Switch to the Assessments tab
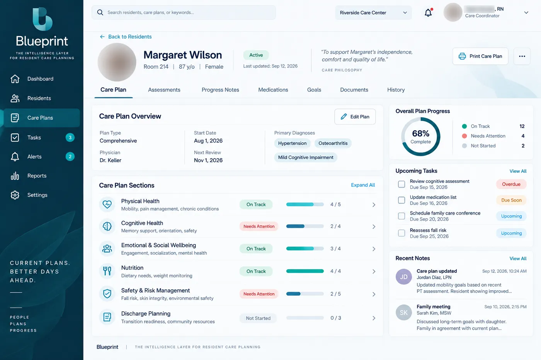 click(x=164, y=90)
